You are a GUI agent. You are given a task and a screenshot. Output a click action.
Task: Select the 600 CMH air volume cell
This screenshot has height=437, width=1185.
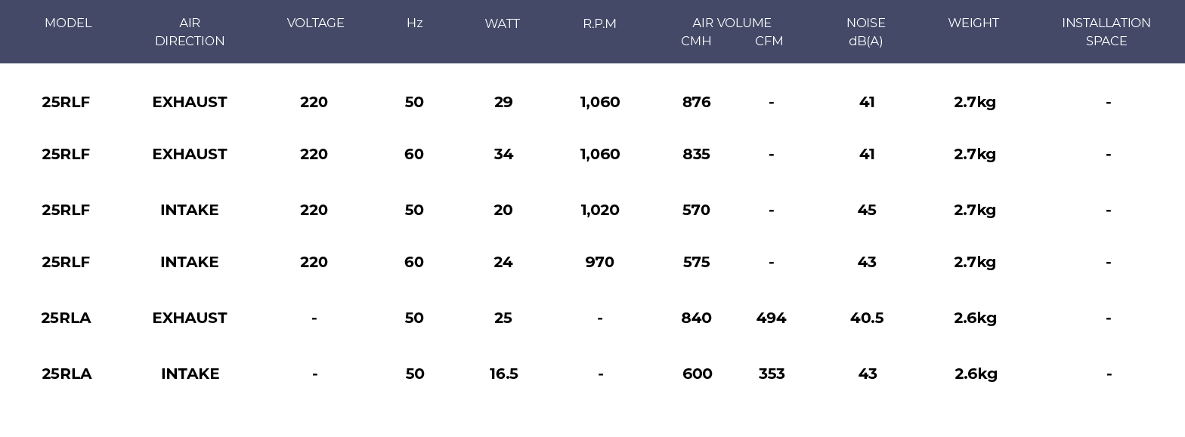coord(698,374)
